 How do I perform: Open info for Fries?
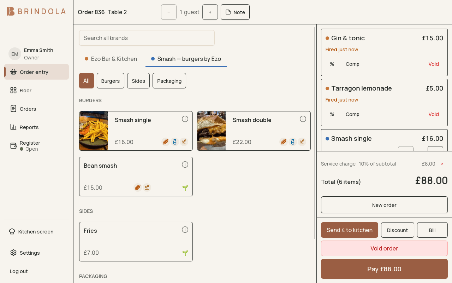(x=185, y=230)
